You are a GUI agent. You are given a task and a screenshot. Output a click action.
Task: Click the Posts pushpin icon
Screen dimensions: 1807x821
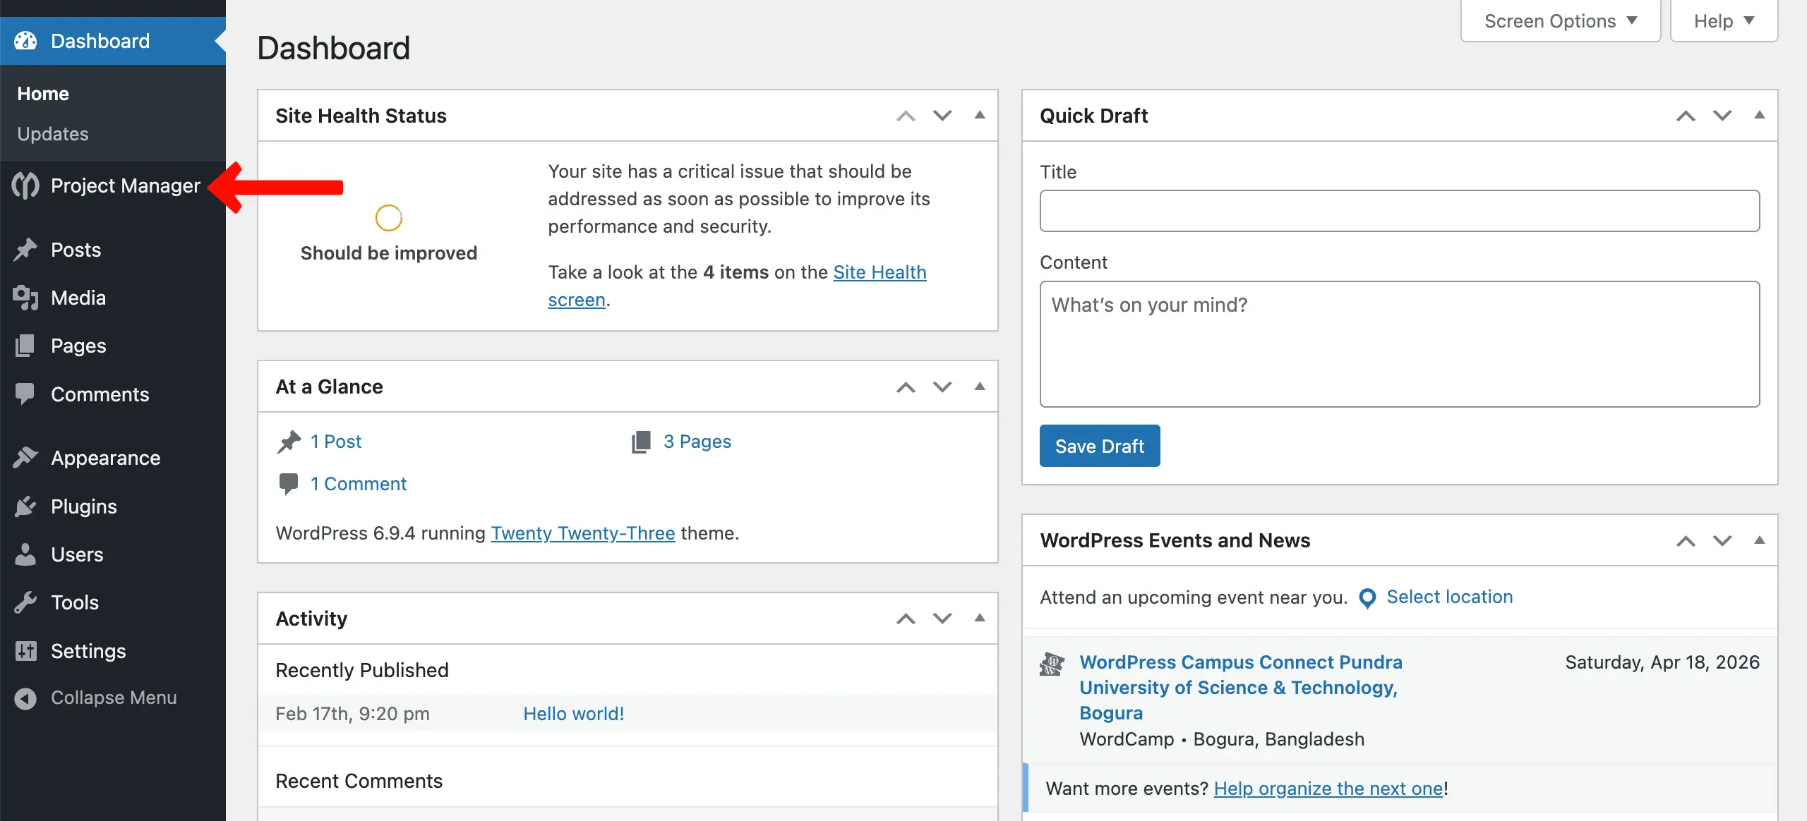25,250
